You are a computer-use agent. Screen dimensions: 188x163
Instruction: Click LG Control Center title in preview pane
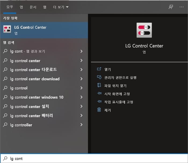click(144, 46)
